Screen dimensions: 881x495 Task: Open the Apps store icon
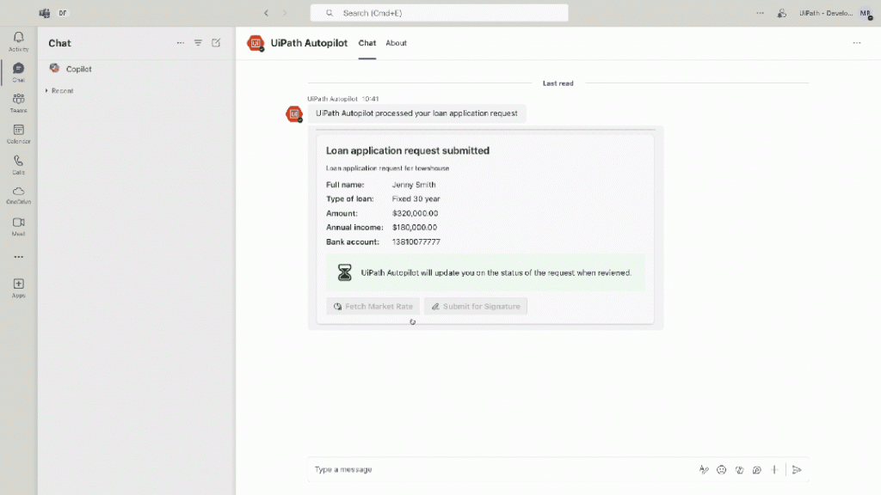(x=18, y=287)
